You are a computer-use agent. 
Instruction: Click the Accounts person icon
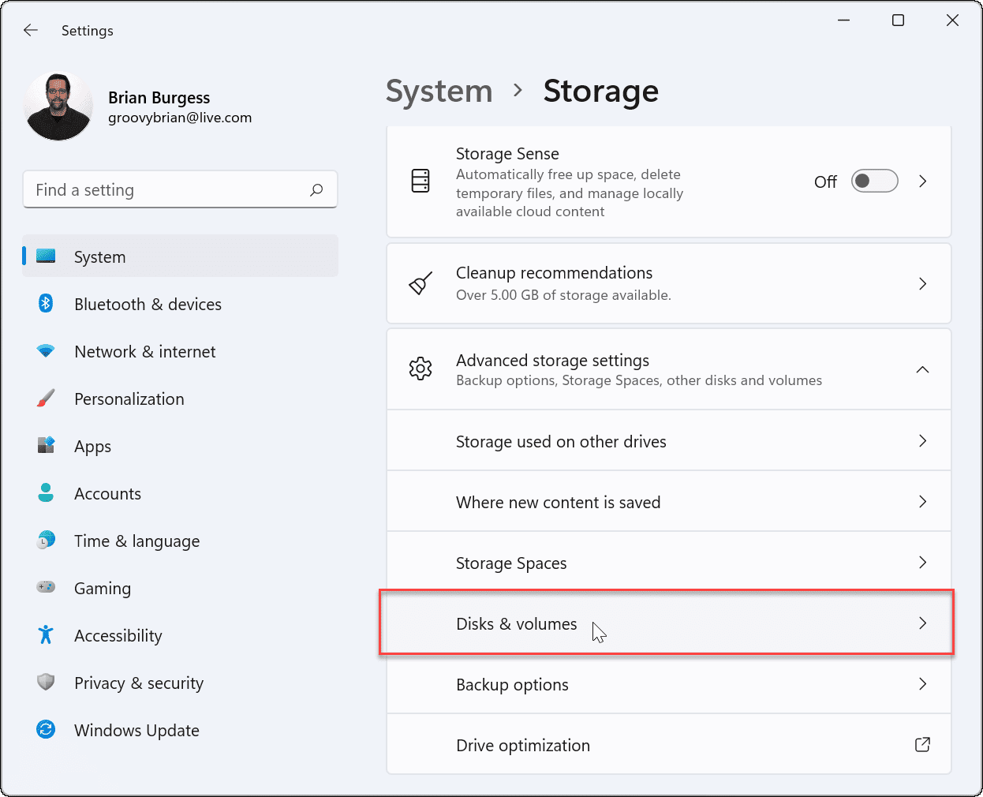[46, 493]
